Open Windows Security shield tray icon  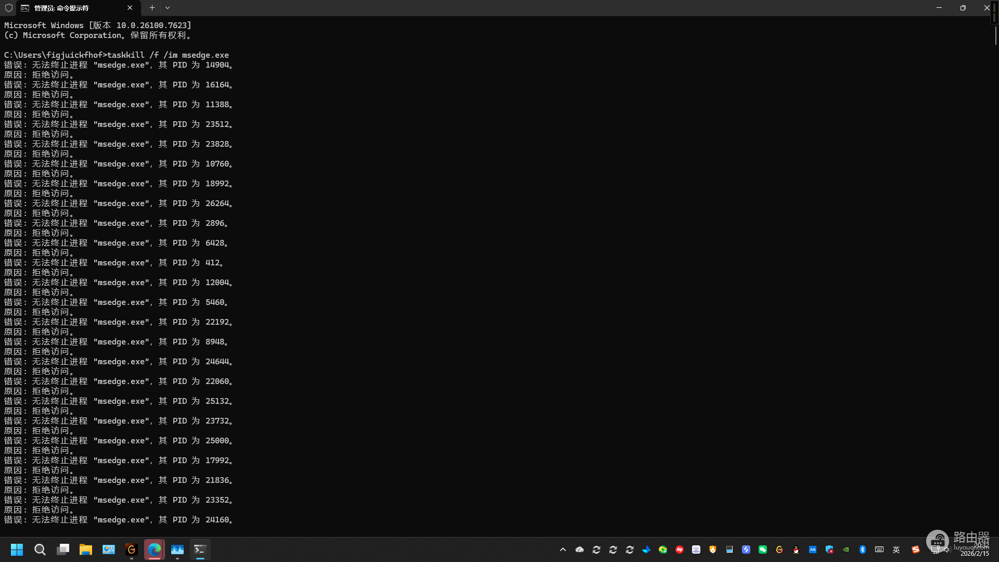[829, 550]
